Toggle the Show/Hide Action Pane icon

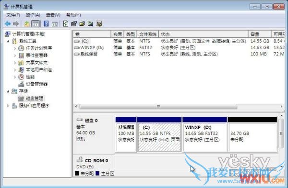click(x=55, y=24)
